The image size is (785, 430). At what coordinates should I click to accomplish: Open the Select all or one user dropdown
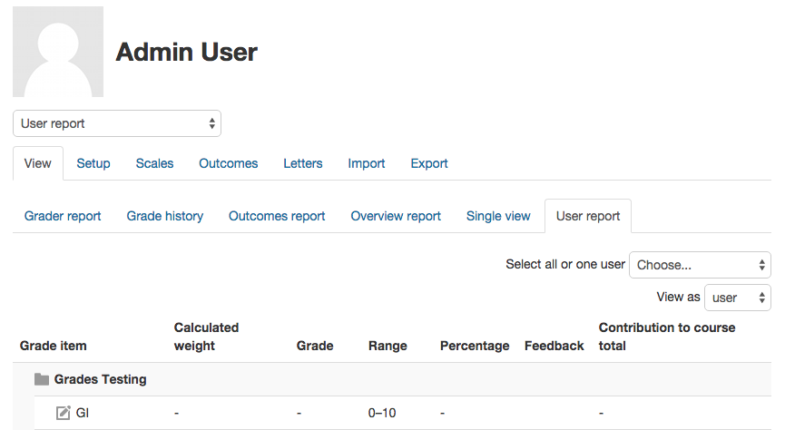click(700, 265)
